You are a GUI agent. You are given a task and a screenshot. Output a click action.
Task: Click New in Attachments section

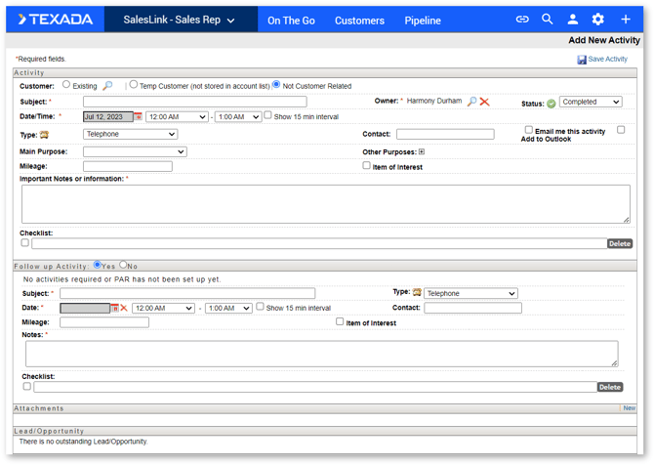630,408
